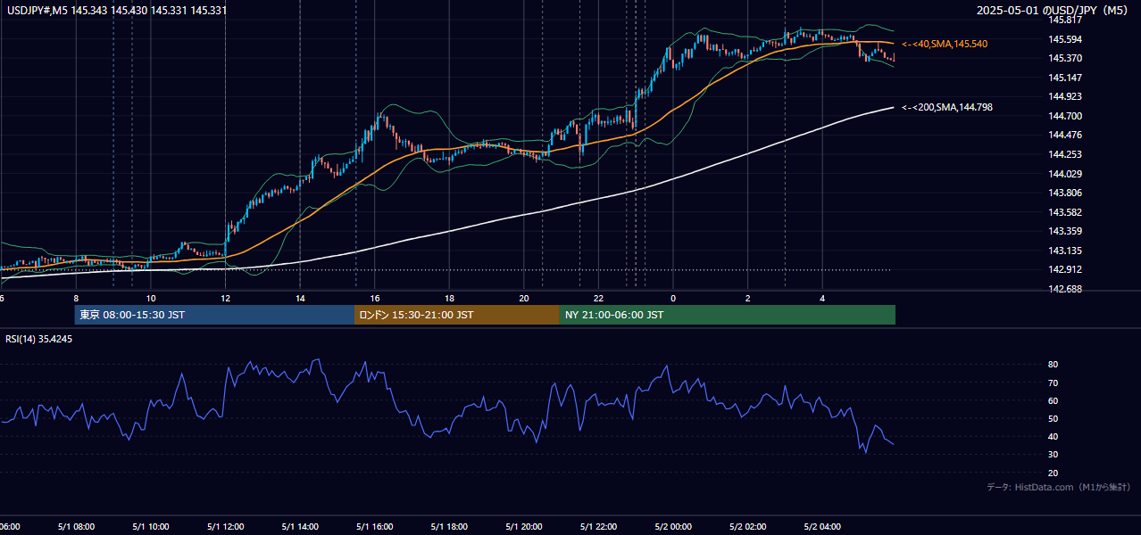Screen dimensions: 1141x535
Task: Click price axis value 144.700
Action: coord(1064,116)
